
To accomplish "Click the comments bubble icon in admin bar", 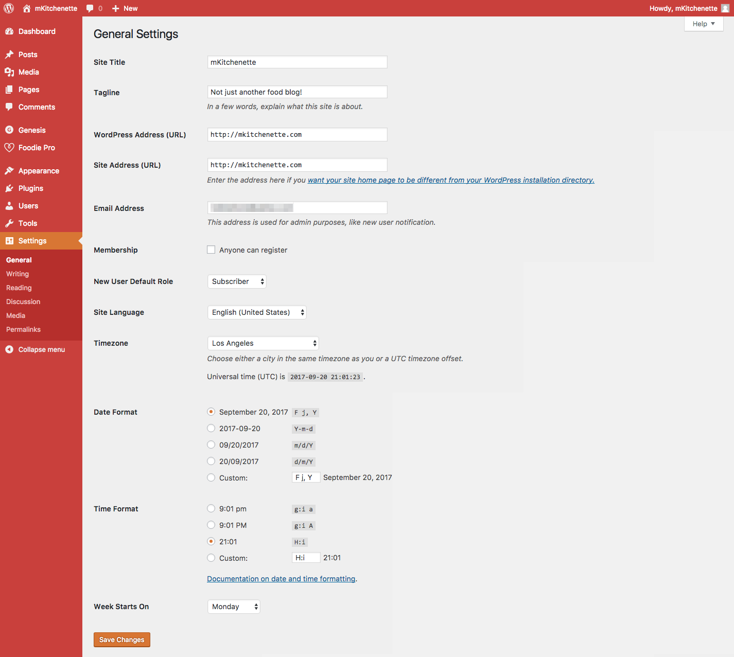I will click(x=90, y=8).
